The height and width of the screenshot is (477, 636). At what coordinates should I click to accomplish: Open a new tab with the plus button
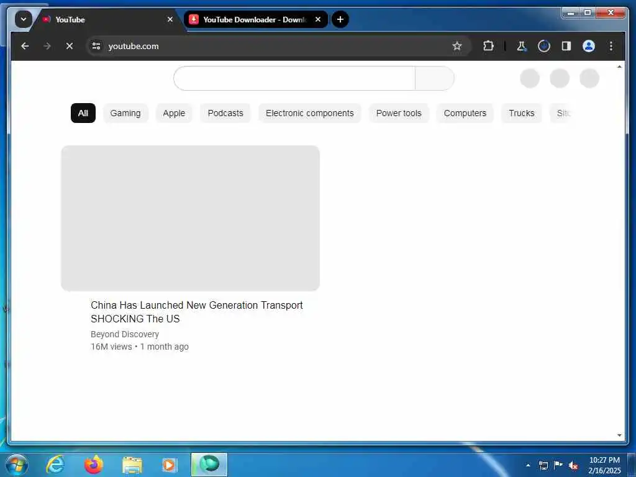[x=340, y=19]
